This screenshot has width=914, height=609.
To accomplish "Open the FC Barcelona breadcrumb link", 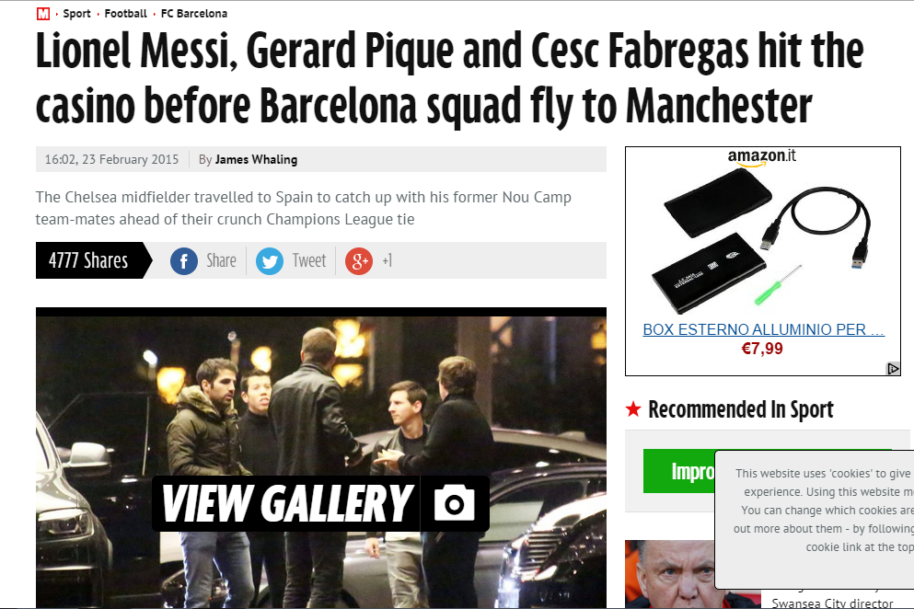I will (194, 14).
